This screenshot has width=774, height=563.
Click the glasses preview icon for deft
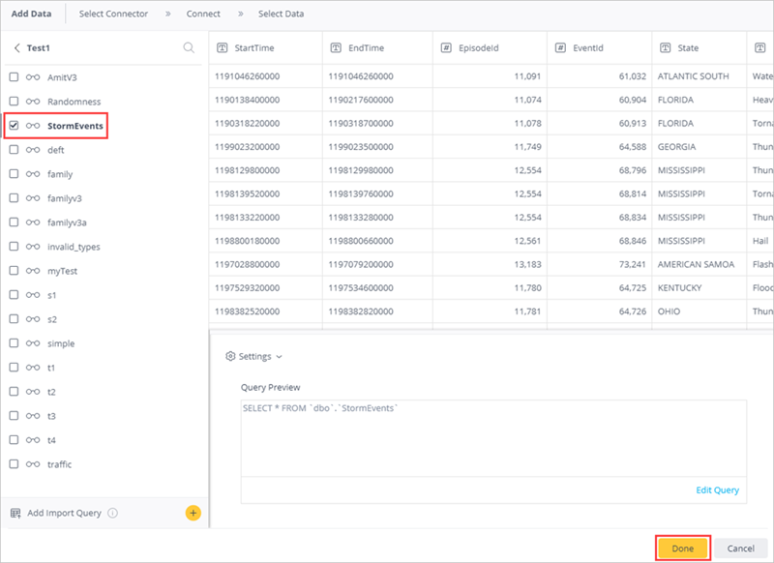[33, 150]
